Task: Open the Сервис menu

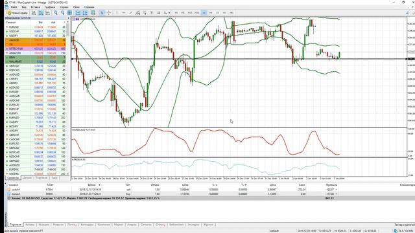Action: coord(64,7)
